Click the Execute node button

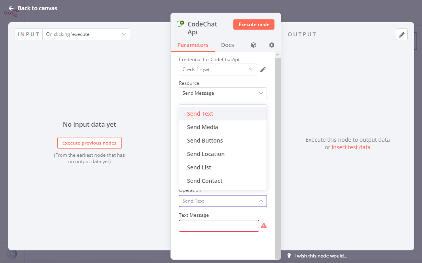tap(254, 24)
